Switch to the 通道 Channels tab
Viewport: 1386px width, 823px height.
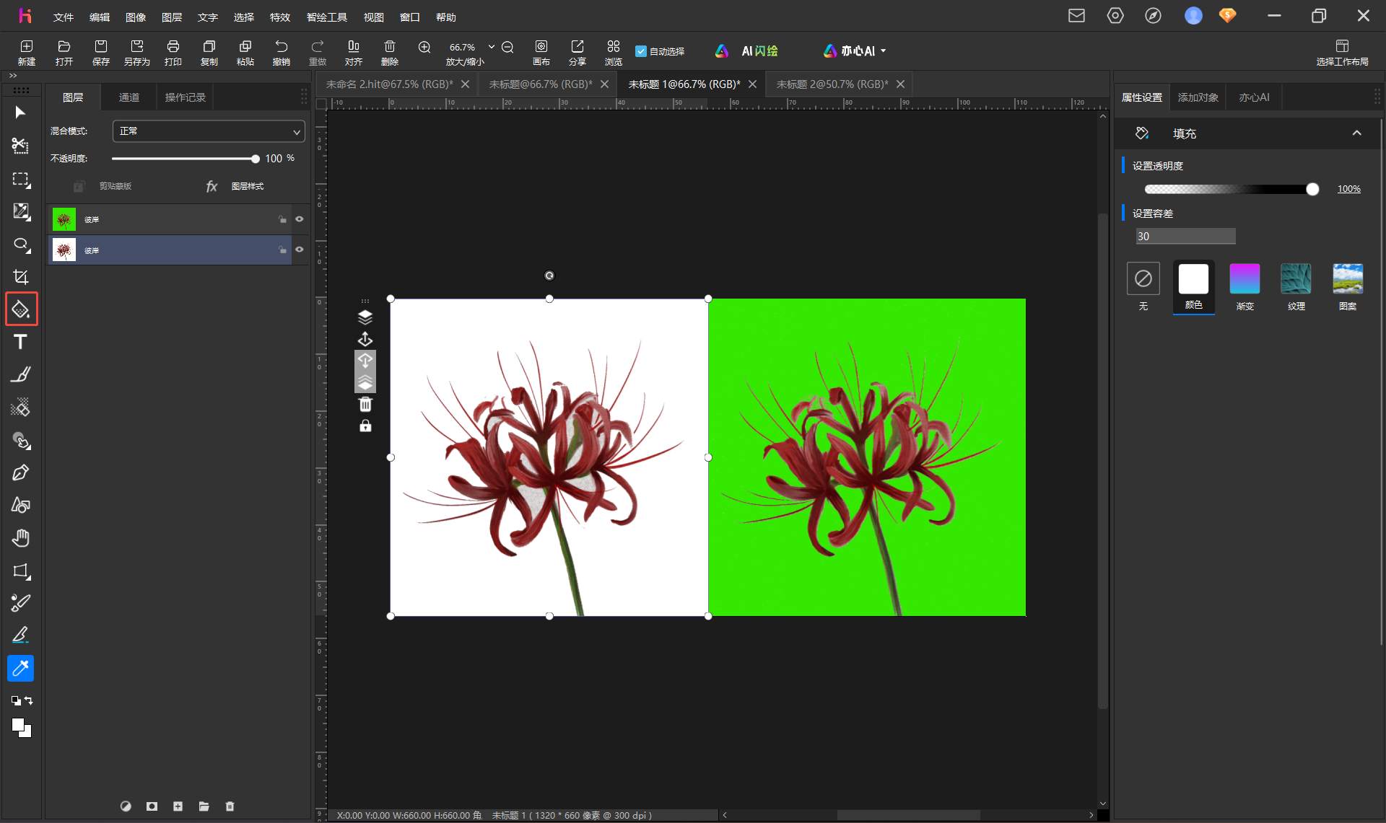[x=129, y=97]
